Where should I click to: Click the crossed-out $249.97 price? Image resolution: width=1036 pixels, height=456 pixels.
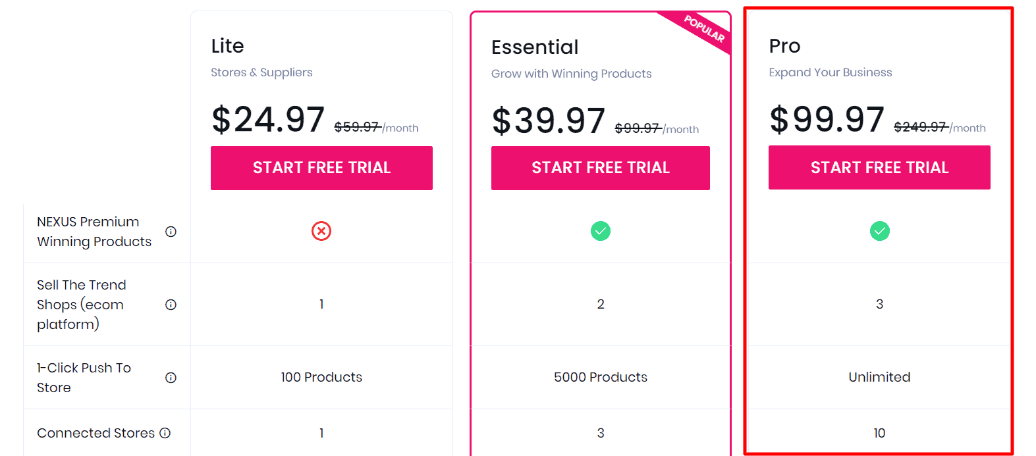[x=920, y=127]
